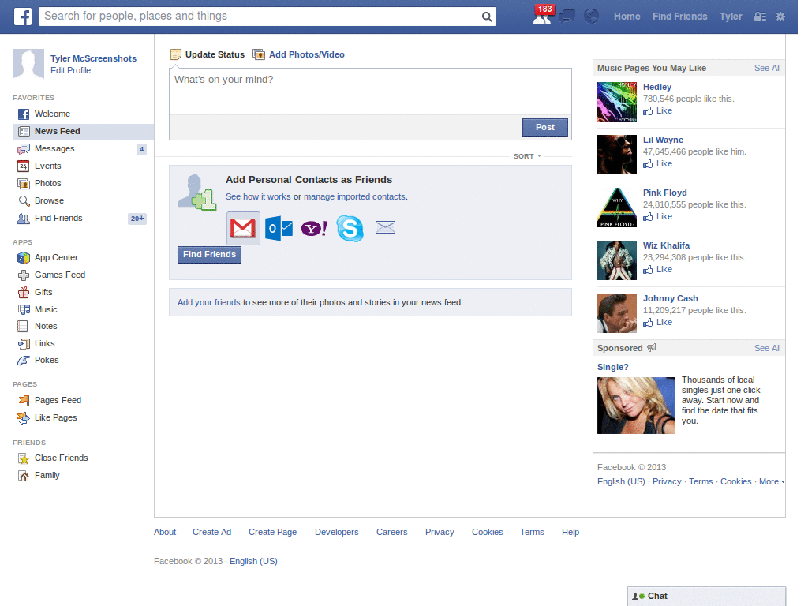This screenshot has height=606, width=808.
Task: Open the Single? ad thumbnail image
Action: click(636, 406)
